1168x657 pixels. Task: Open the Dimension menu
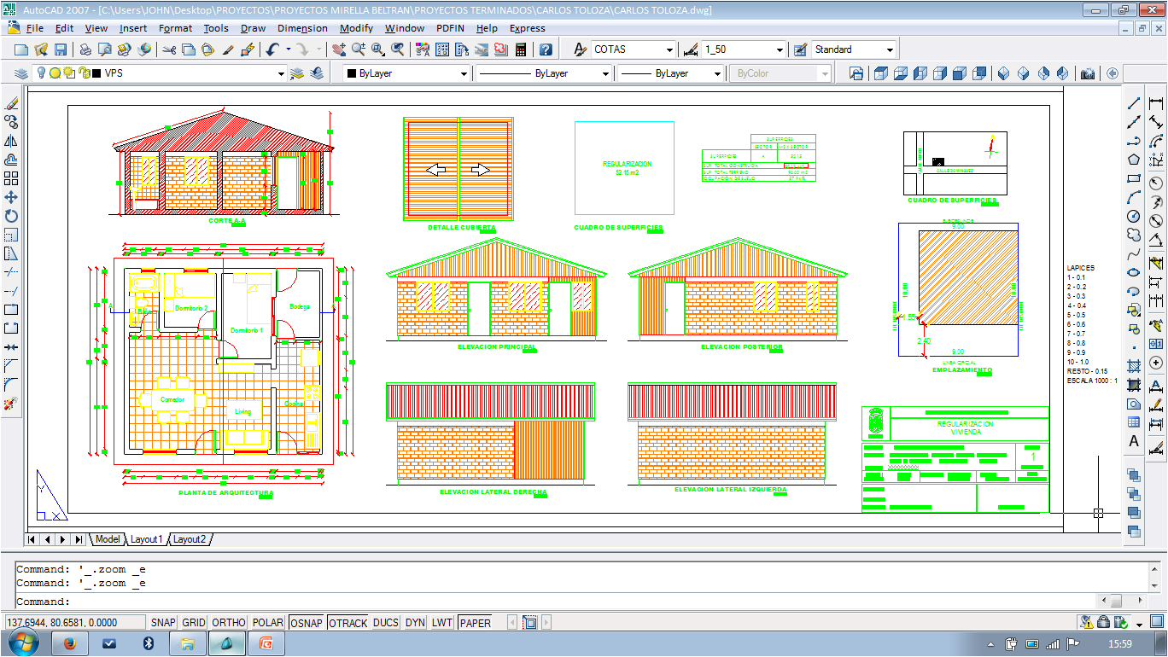click(302, 28)
